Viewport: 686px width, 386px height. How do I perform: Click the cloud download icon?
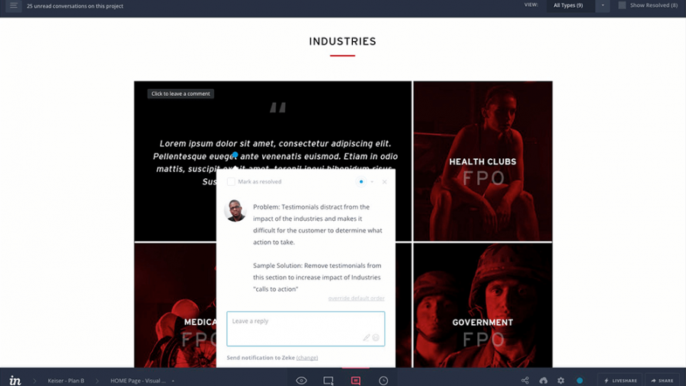pos(543,381)
